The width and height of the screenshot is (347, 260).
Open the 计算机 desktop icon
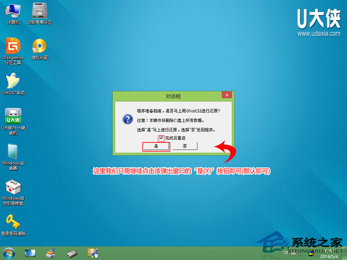tap(13, 13)
